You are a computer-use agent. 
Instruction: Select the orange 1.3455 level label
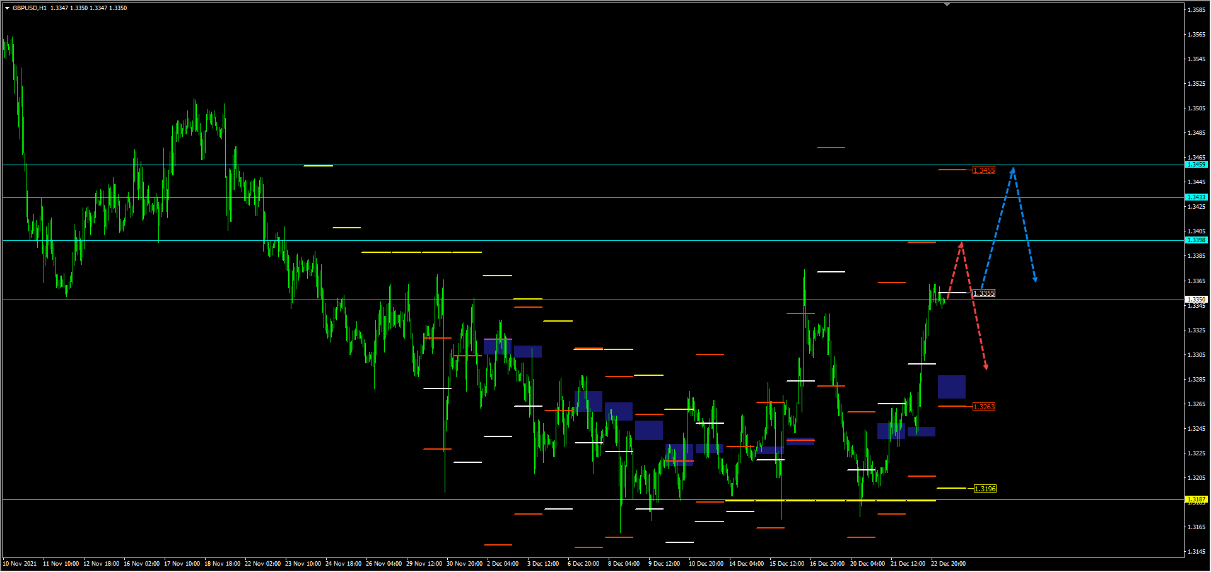984,170
